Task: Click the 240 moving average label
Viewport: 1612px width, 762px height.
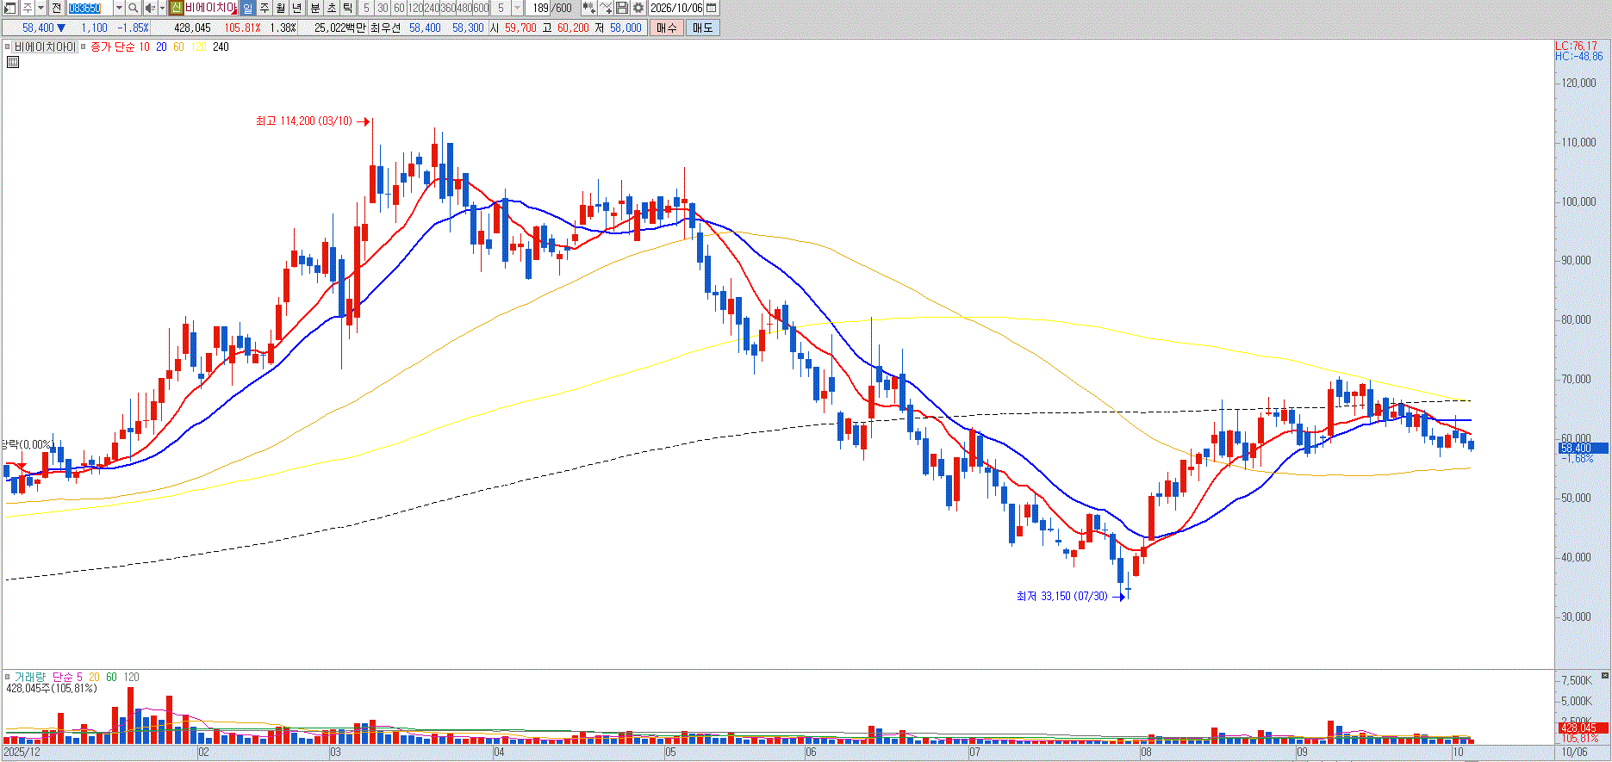Action: 221,47
